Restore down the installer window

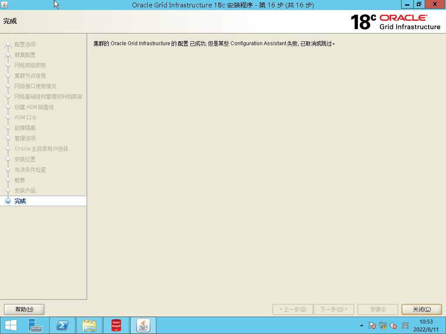click(419, 4)
